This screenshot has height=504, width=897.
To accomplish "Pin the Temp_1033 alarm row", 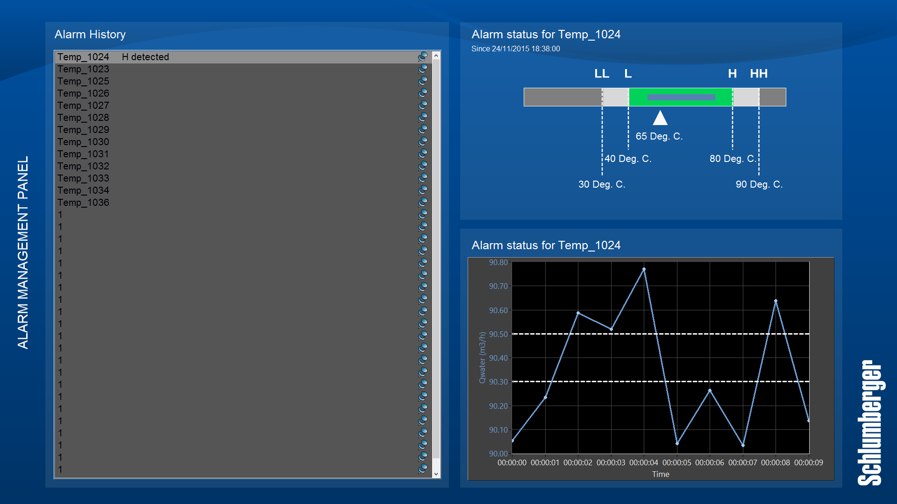I will [423, 178].
